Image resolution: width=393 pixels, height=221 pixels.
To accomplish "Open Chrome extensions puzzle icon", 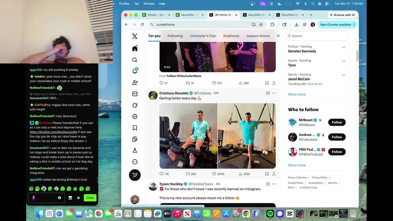I will pos(272,25).
